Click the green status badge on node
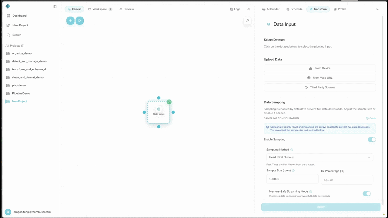This screenshot has width=388, height=218. coord(169,102)
